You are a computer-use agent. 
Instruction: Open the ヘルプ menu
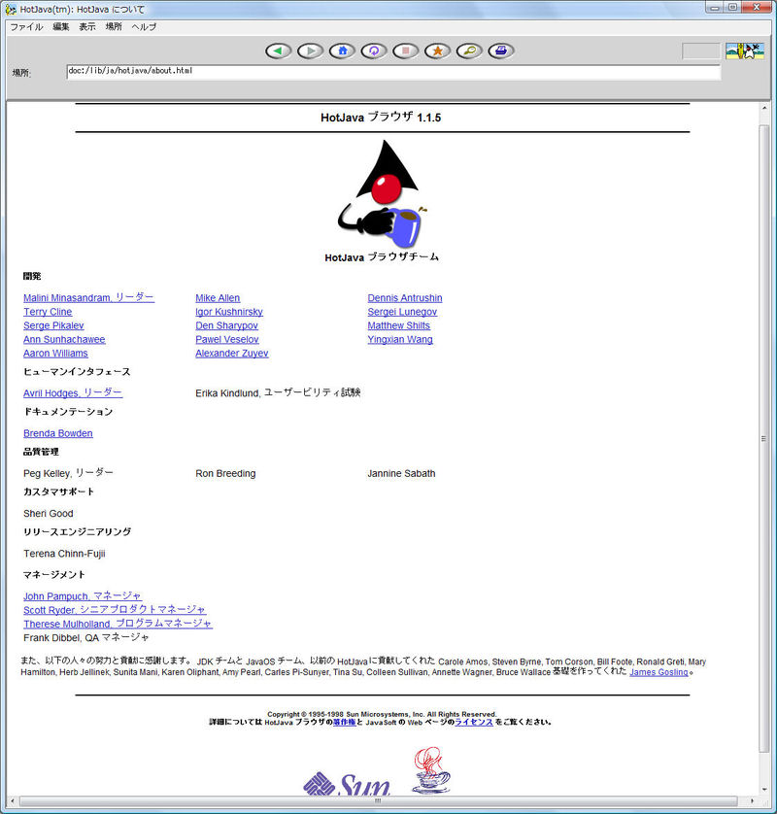[144, 27]
